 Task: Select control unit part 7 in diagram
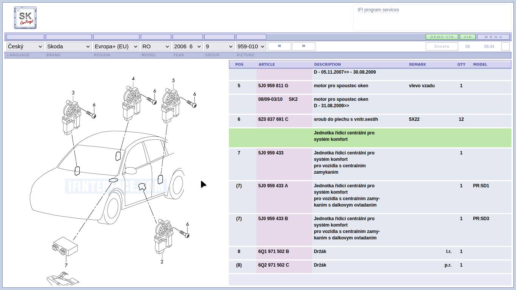65,246
